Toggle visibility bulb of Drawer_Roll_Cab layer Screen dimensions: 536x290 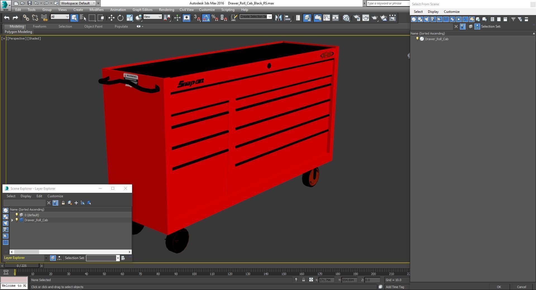[x=16, y=220]
